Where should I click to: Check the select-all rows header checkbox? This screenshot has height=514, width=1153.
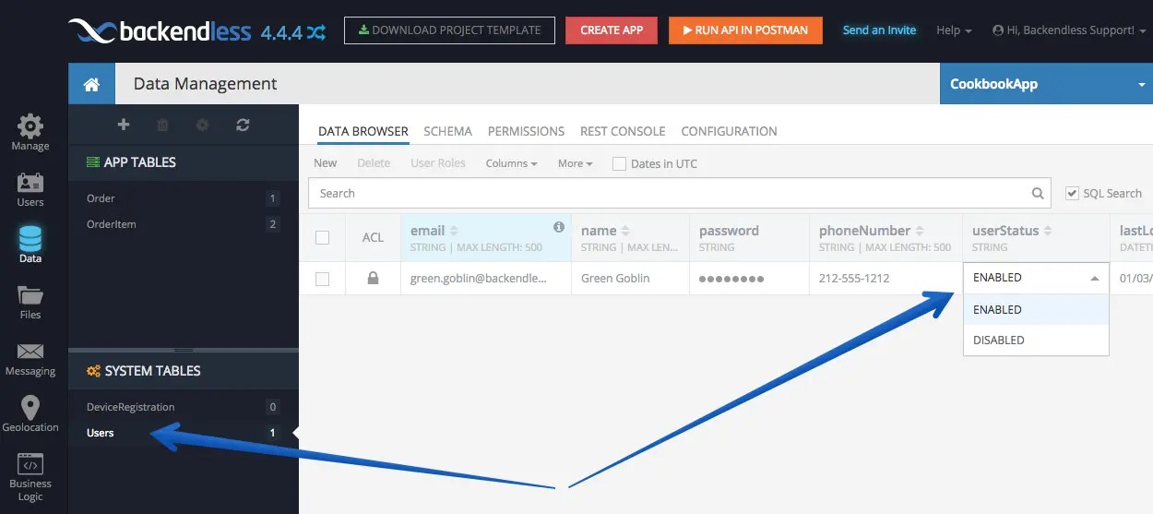pos(322,237)
